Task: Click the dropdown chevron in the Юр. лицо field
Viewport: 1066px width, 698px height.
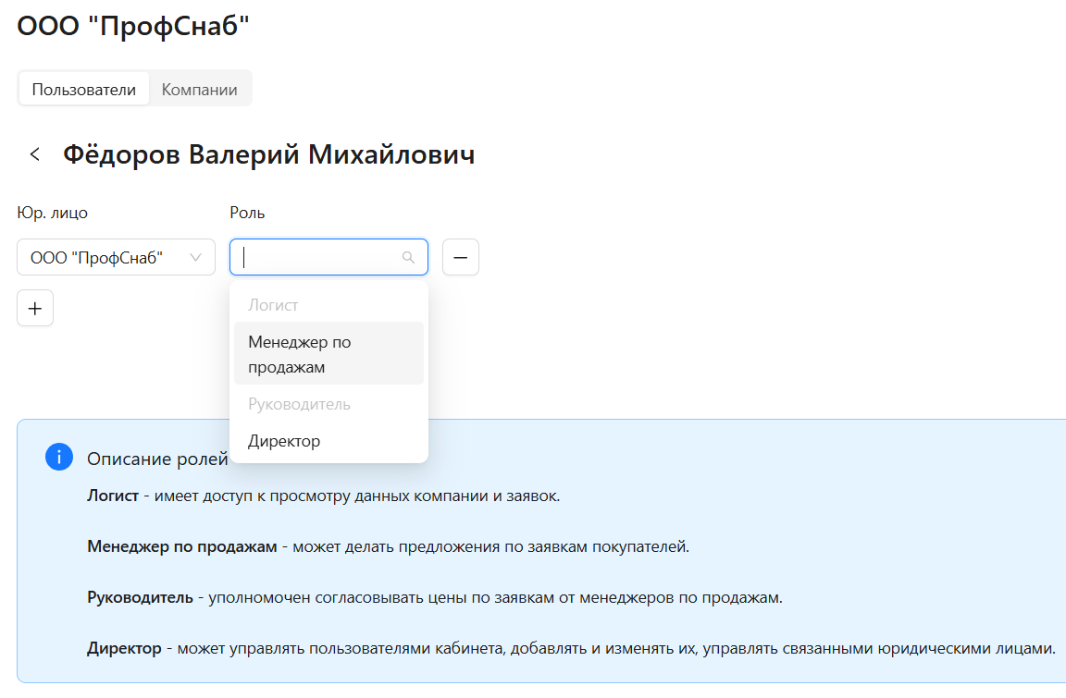Action: [195, 256]
